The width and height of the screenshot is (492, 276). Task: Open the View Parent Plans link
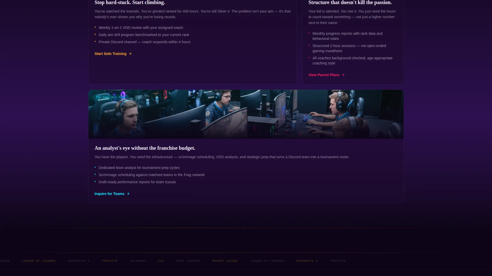click(x=326, y=75)
